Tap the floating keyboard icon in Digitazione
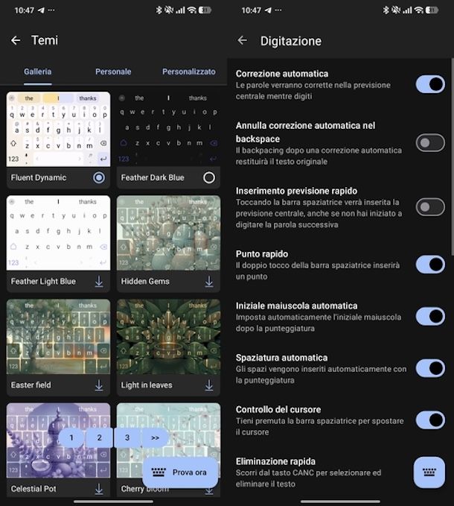 pos(429,472)
